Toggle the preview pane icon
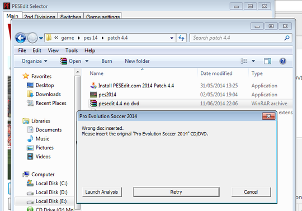This screenshot has height=211, width=302. click(x=267, y=61)
